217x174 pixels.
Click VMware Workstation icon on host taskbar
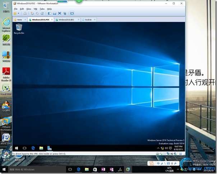click(x=128, y=169)
